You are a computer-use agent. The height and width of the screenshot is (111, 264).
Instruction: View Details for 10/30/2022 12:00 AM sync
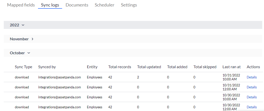tap(251, 107)
